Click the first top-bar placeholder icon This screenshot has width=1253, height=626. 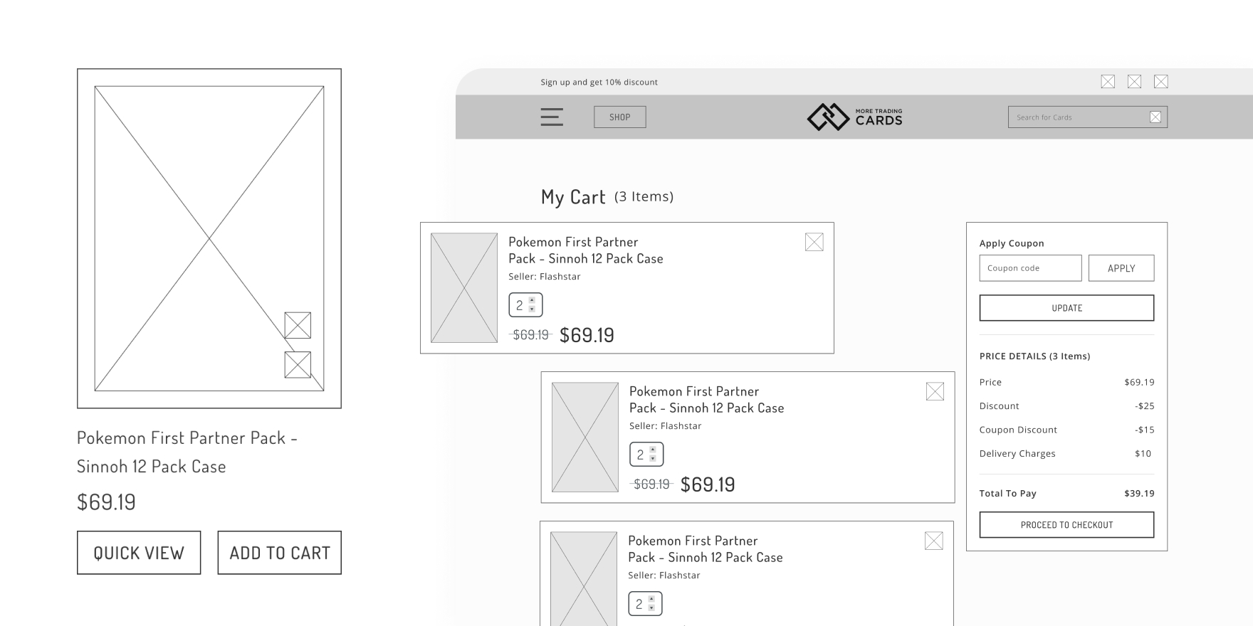click(1108, 82)
